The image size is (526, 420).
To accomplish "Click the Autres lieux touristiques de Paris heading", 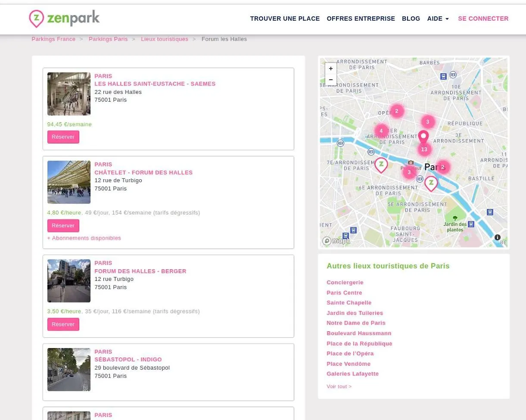I will click(x=388, y=266).
